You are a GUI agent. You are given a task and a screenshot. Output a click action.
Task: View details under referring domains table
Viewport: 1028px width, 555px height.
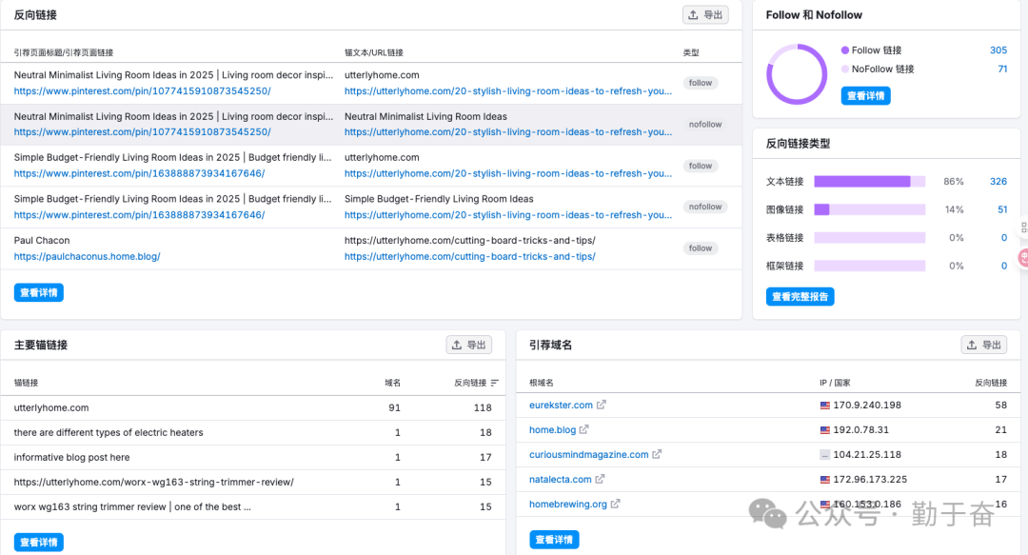tap(554, 539)
